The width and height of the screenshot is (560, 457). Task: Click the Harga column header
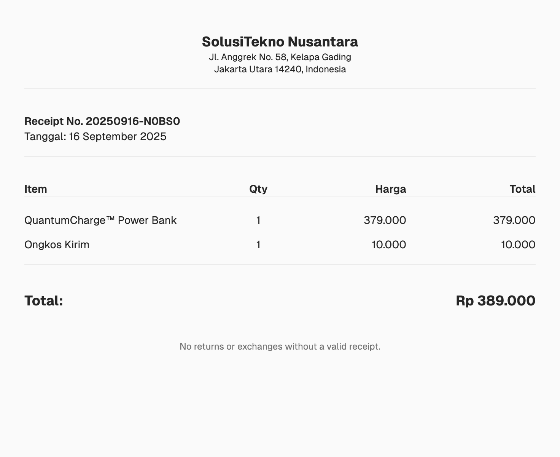click(x=390, y=189)
